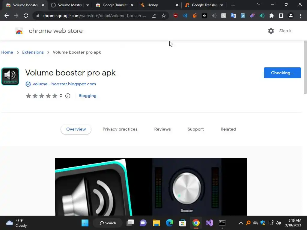Click the Blogging category link
The width and height of the screenshot is (307, 230).
click(x=88, y=96)
